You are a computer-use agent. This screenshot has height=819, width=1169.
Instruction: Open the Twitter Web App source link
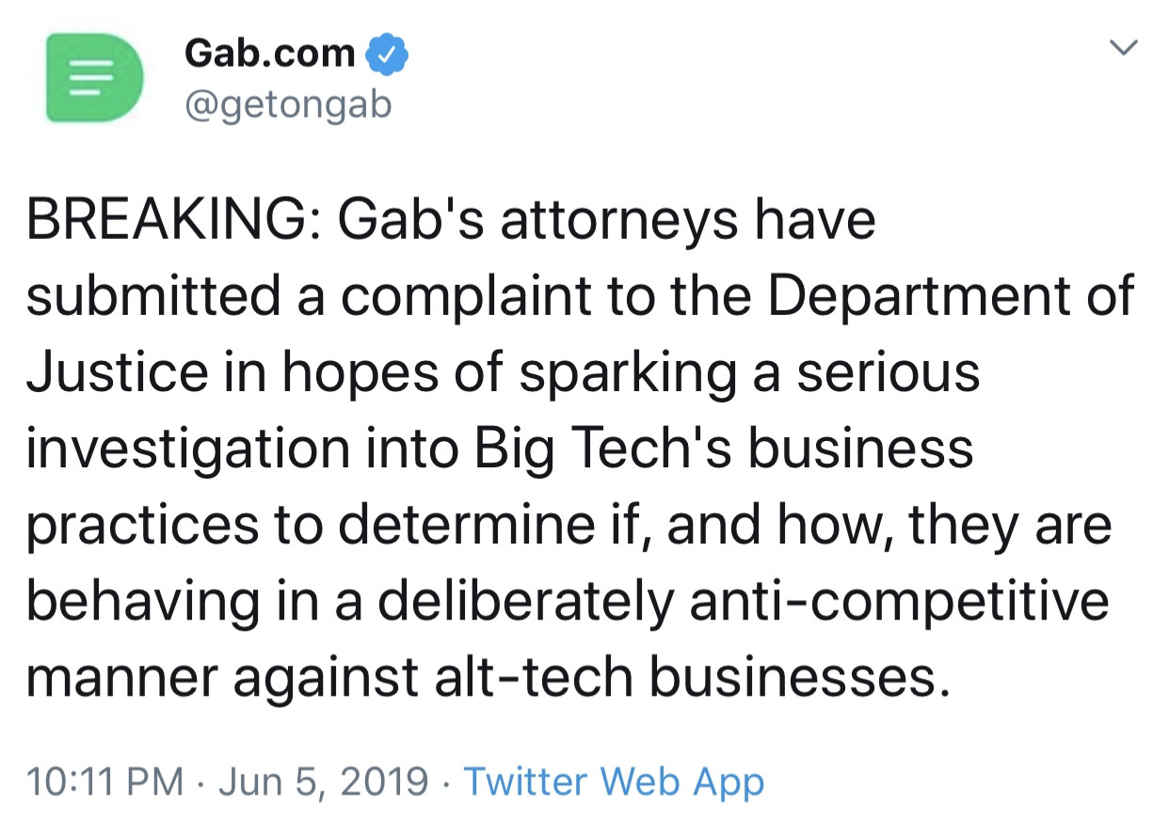614,781
